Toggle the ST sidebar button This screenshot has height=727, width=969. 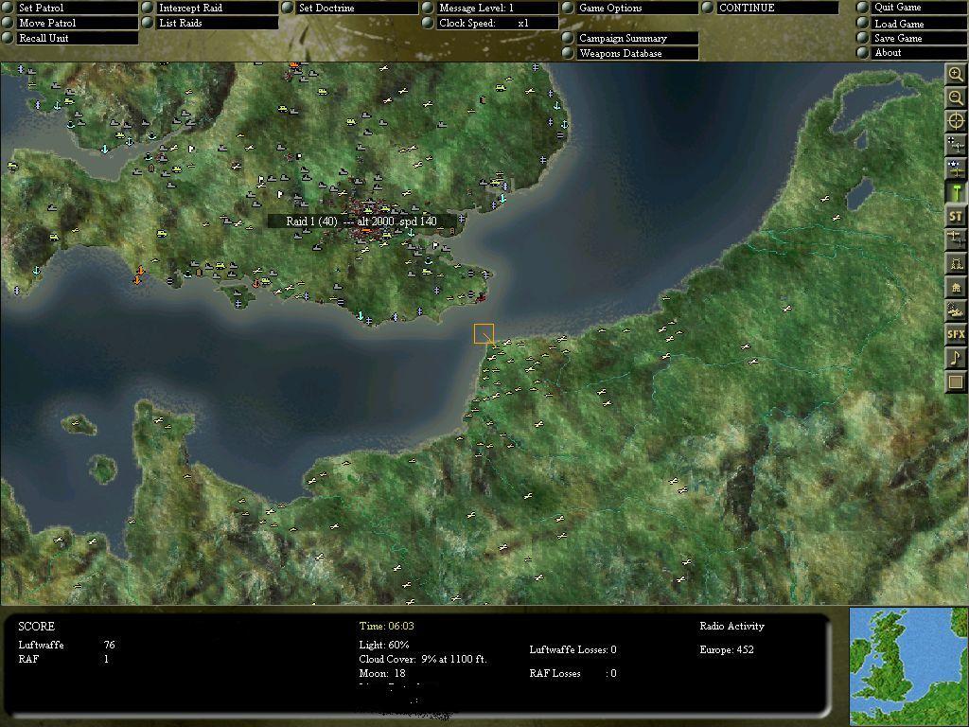coord(956,216)
